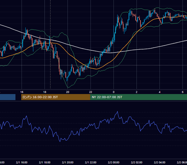This screenshot has width=187, height=165.
Task: Select the blue session bar before London
Action: (x=8, y=97)
